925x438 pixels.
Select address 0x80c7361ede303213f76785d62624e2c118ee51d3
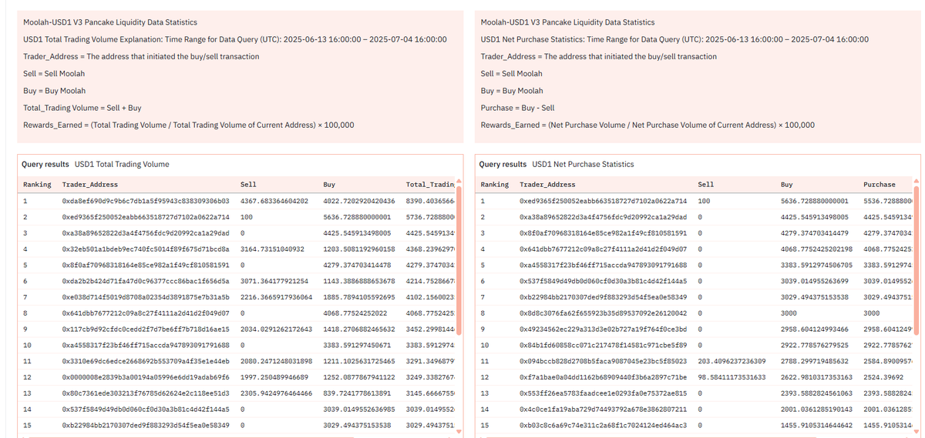tap(146, 393)
